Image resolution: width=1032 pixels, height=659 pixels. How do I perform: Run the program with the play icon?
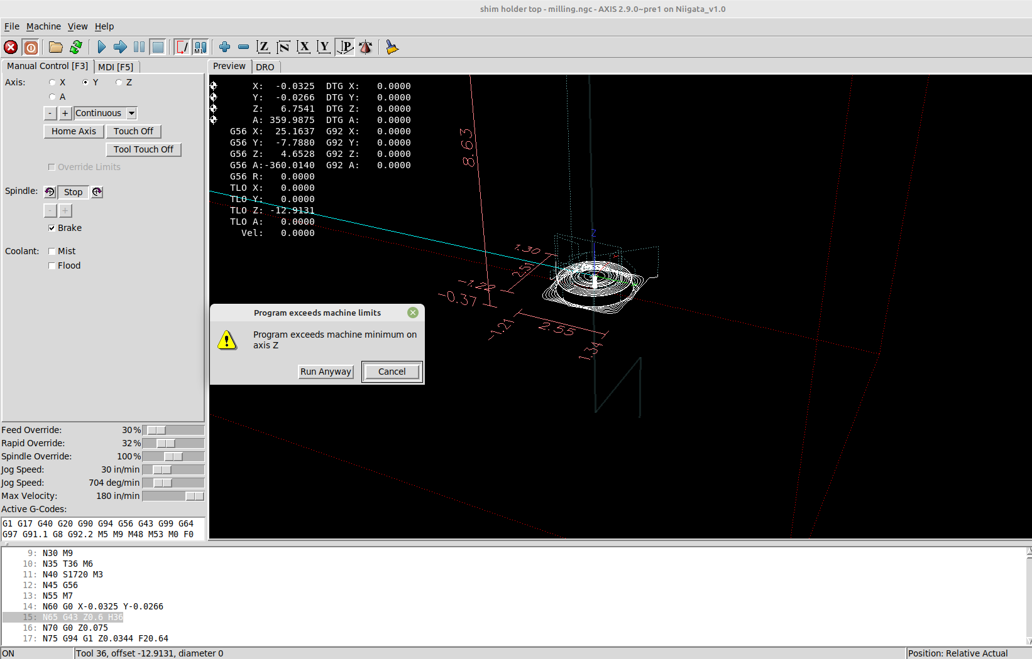tap(101, 47)
